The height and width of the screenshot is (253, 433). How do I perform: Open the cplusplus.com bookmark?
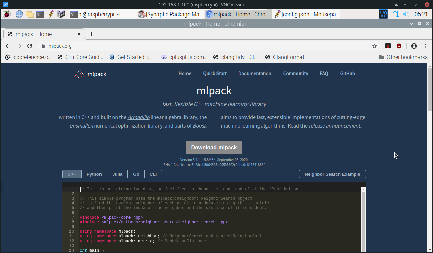click(184, 57)
